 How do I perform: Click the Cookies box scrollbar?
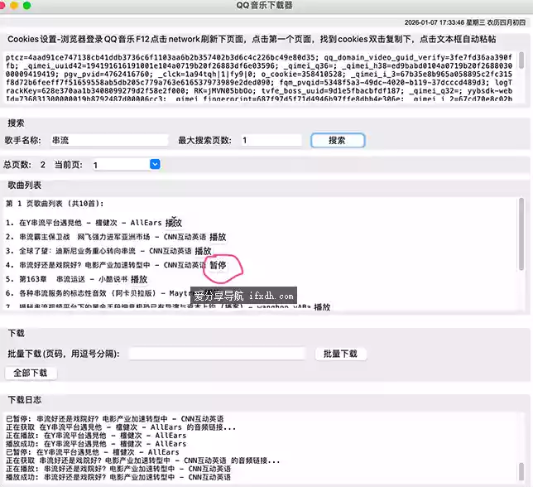[521, 60]
